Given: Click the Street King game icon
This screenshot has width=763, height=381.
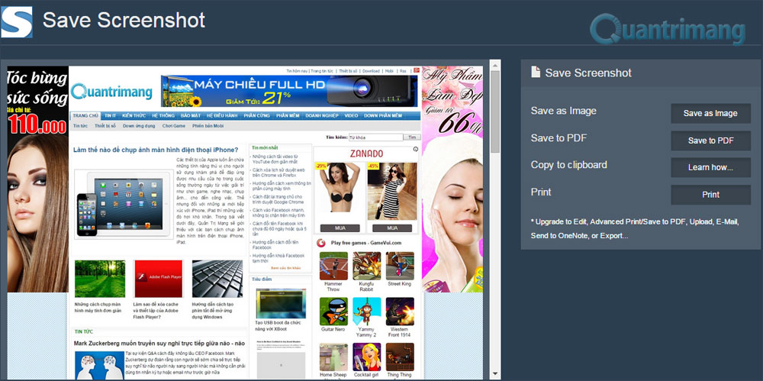Looking at the screenshot, I should coord(400,266).
